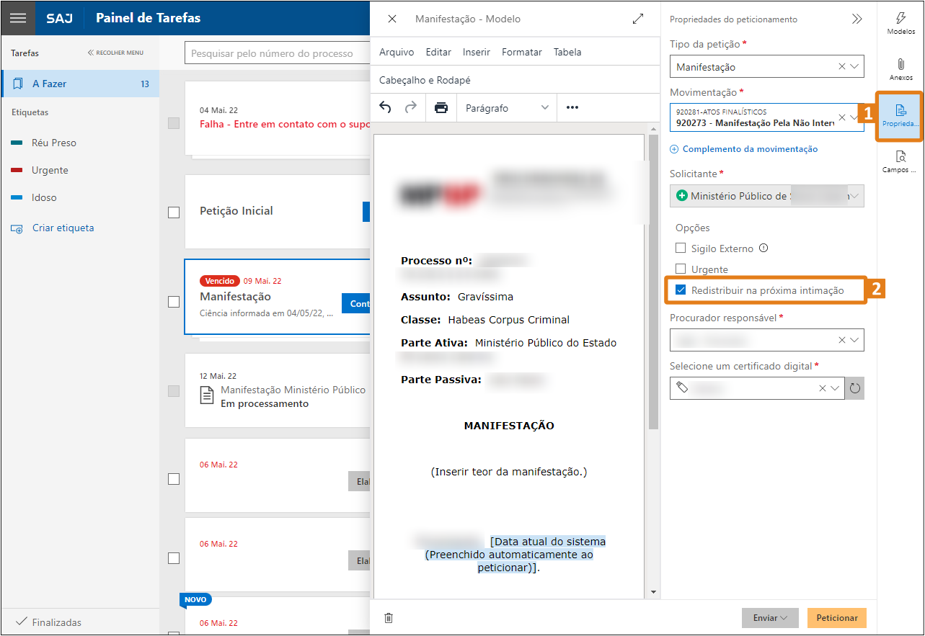Open the Modelos side panel

coord(900,24)
